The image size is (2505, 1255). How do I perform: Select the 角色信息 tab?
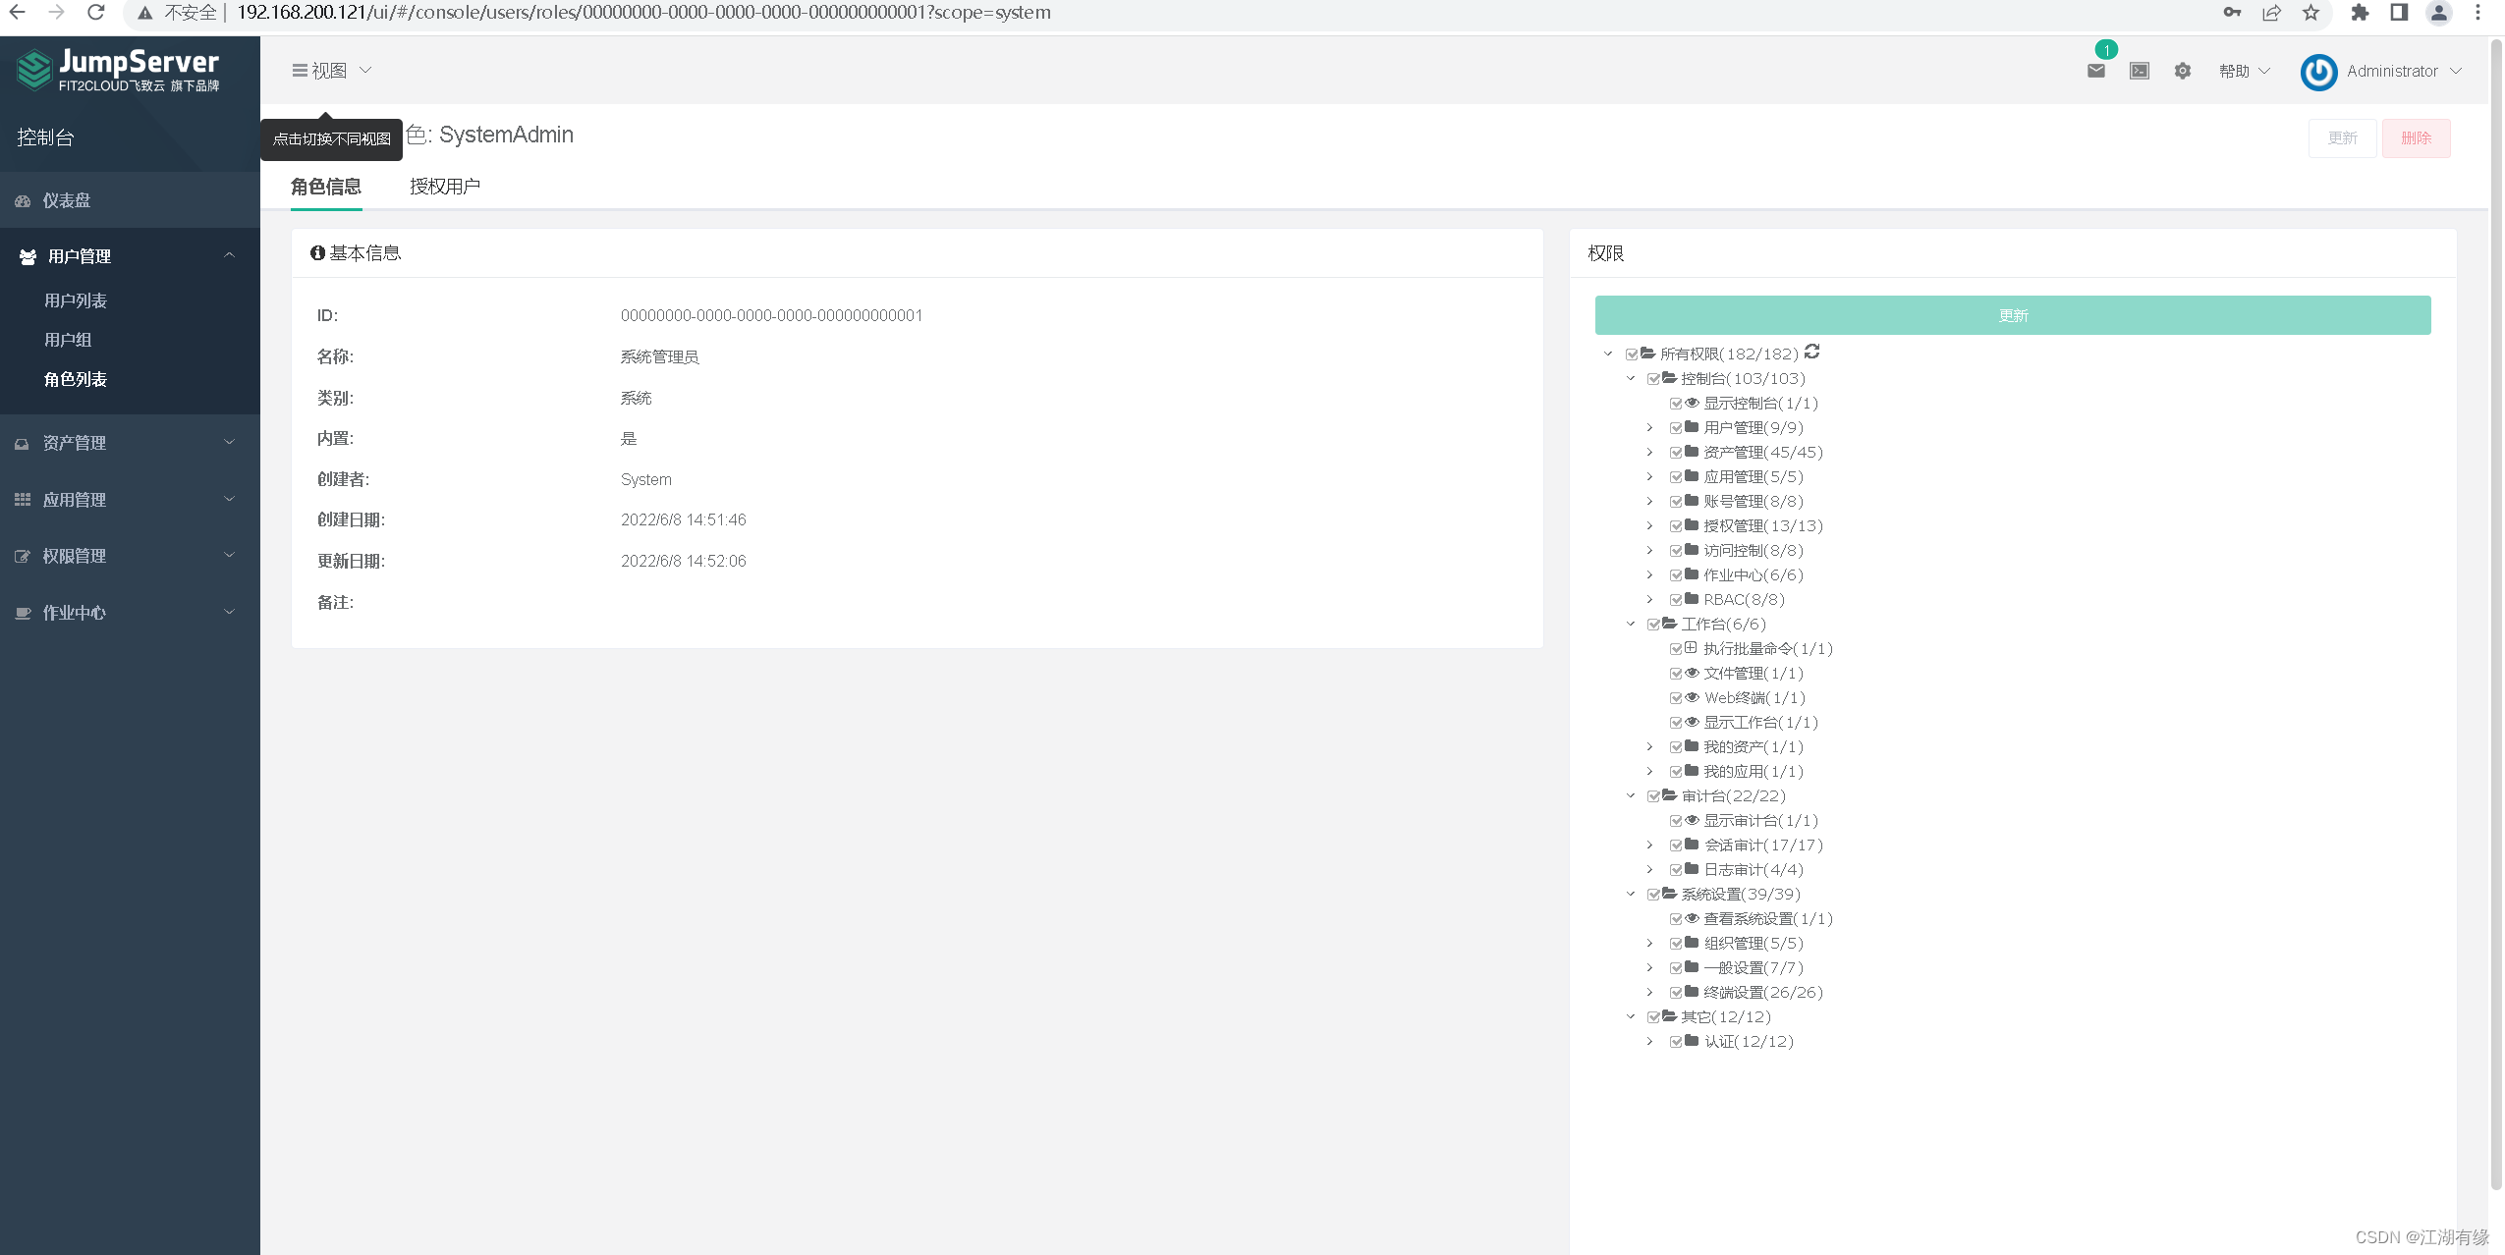pos(326,187)
